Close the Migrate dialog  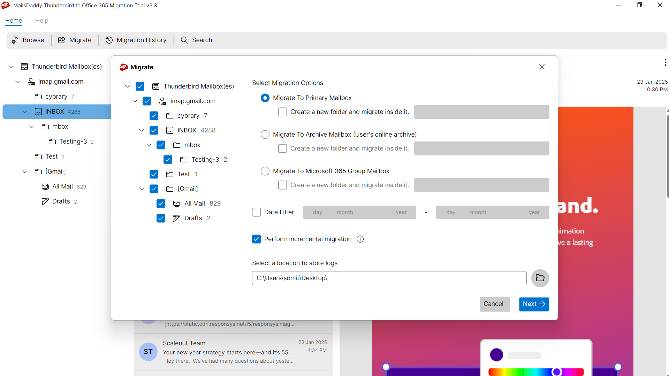click(542, 67)
